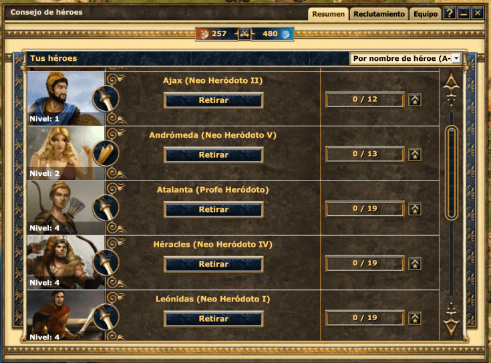Switch to the Reclutamiento tab

tap(379, 14)
